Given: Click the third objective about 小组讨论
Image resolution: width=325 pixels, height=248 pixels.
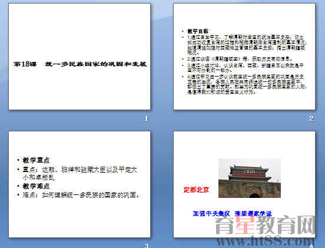Looking at the screenshot, I should 246,68.
